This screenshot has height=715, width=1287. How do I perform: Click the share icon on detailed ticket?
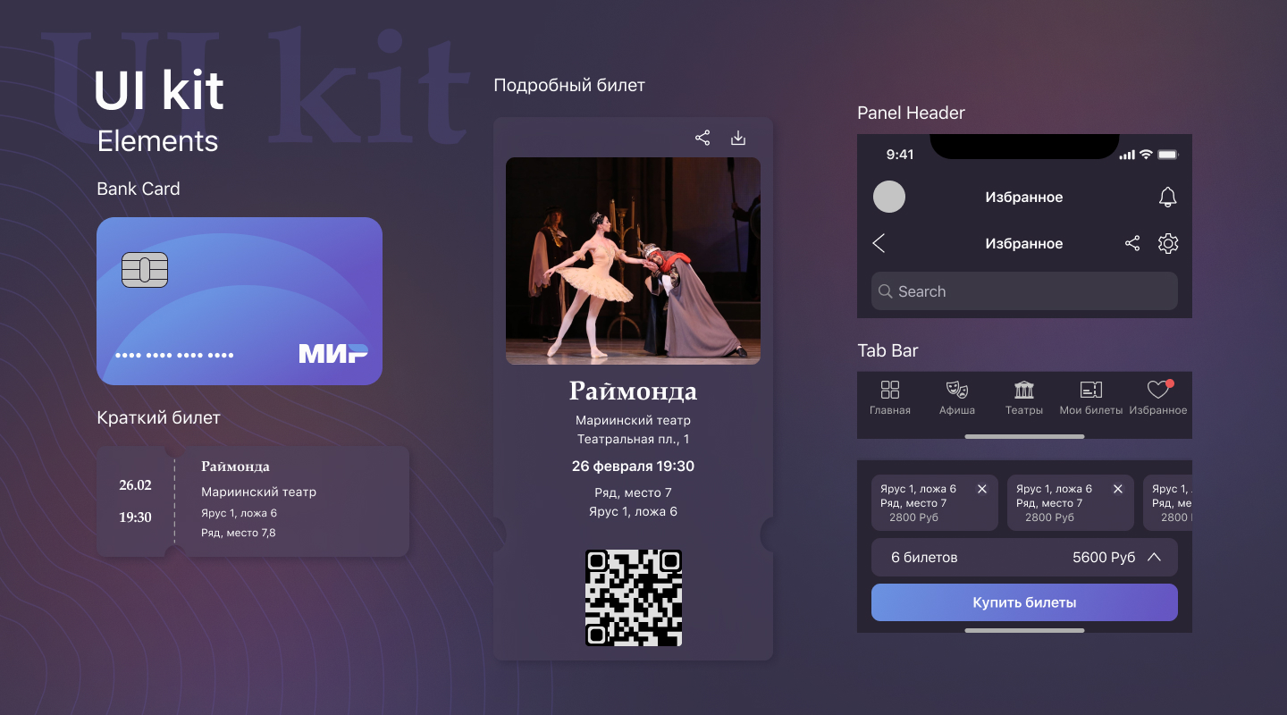(x=702, y=138)
